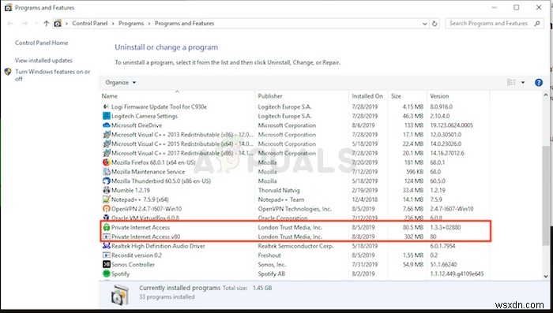Sort list by Version column header

[x=457, y=95]
